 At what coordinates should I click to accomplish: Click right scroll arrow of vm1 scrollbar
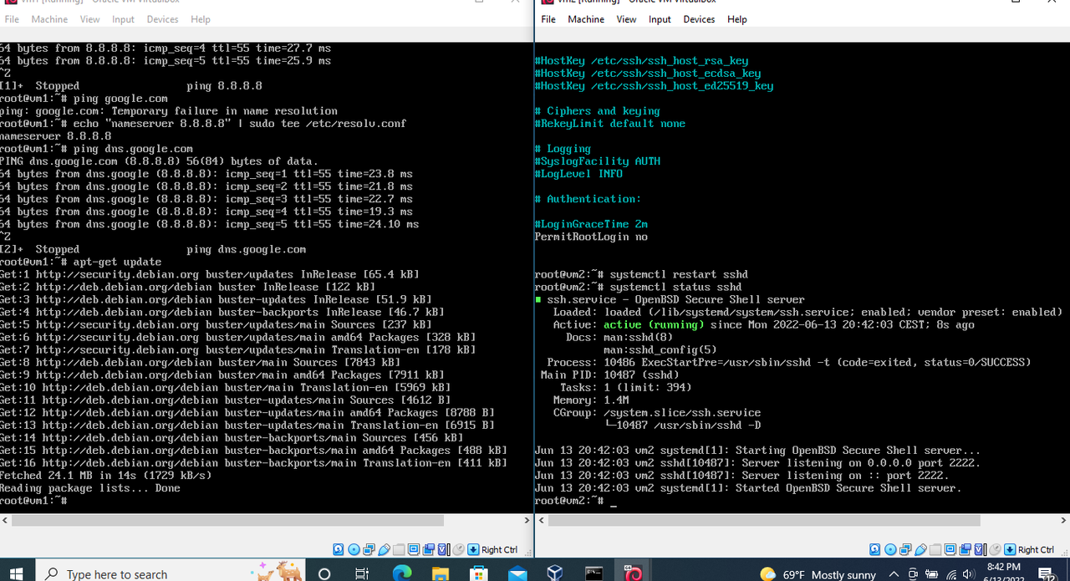click(527, 520)
